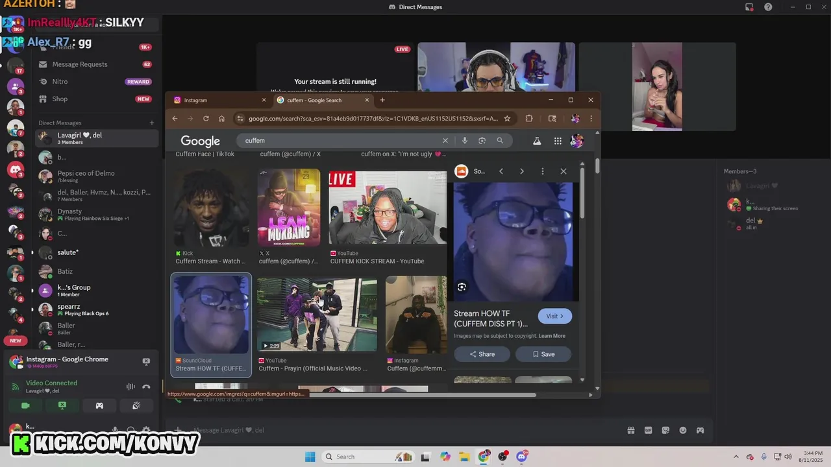
Task: Clear the Google search box with X
Action: pyautogui.click(x=445, y=141)
